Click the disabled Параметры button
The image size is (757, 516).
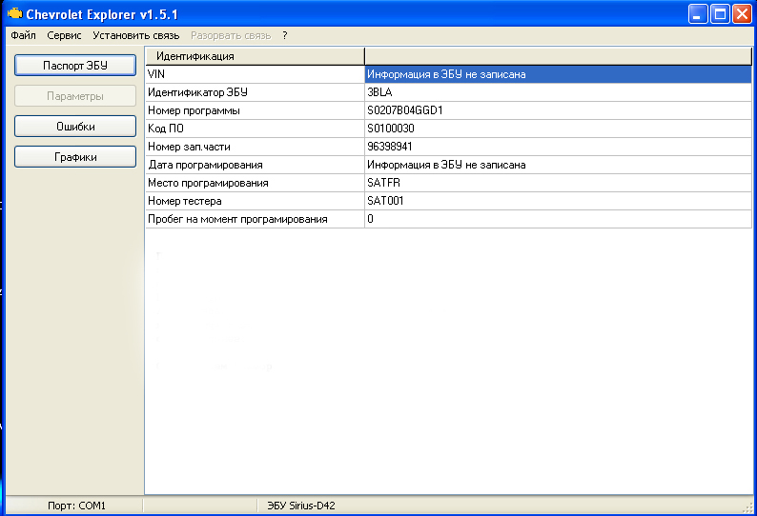point(75,96)
